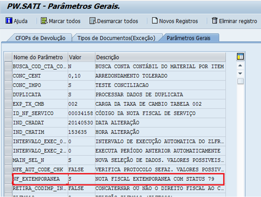Viewport: 261px width, 197px height.
Task: Select row marker for NF_EXTEMPORANEA
Action: pos(8,179)
